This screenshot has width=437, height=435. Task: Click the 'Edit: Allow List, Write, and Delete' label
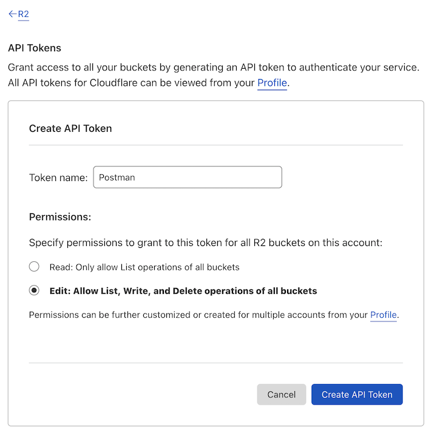183,291
